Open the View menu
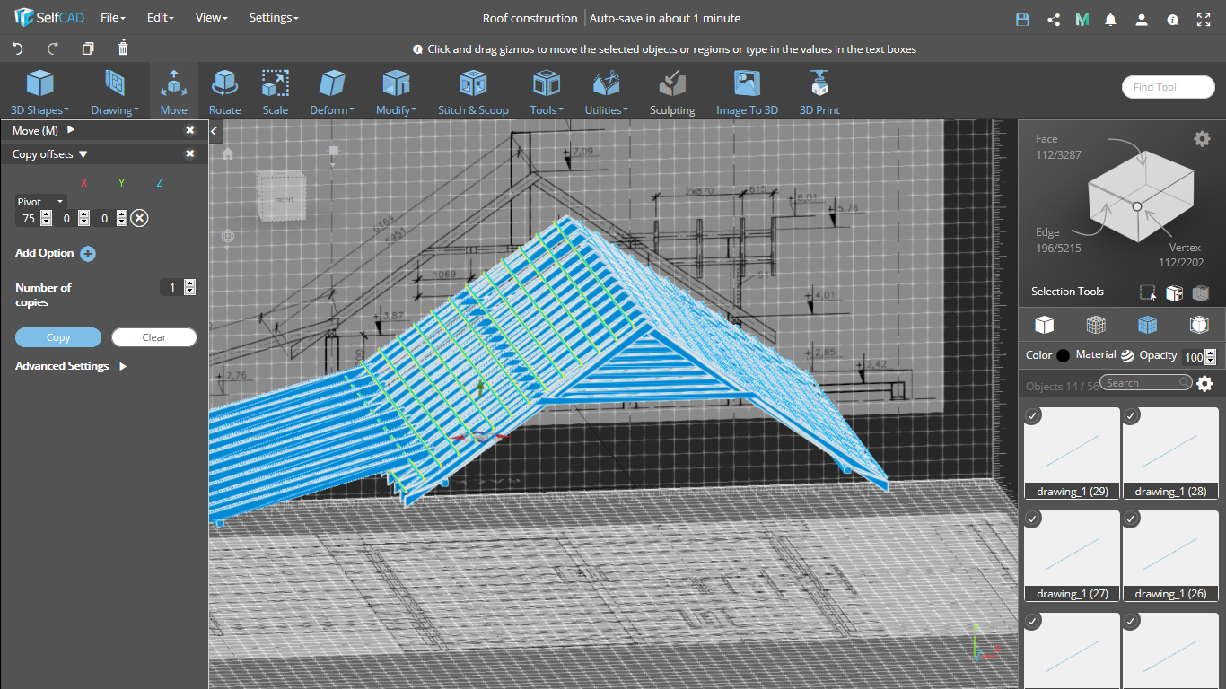Image resolution: width=1226 pixels, height=689 pixels. pyautogui.click(x=211, y=18)
